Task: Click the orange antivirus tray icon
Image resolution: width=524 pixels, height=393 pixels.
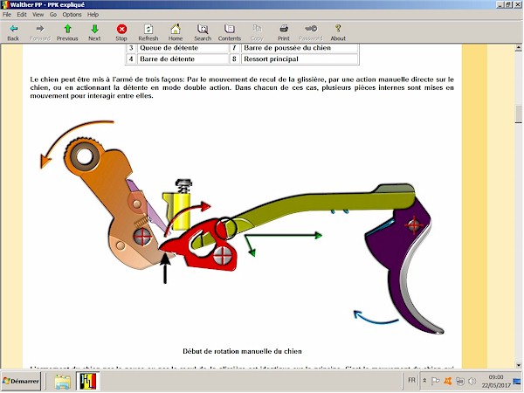Action: [448, 381]
